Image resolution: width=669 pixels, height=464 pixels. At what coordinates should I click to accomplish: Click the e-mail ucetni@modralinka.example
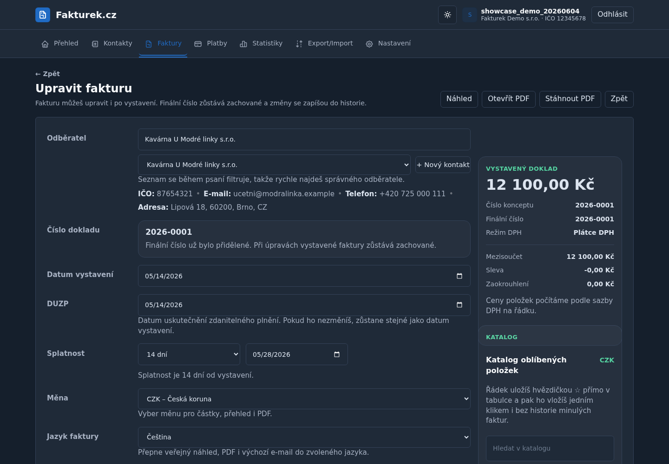click(284, 194)
